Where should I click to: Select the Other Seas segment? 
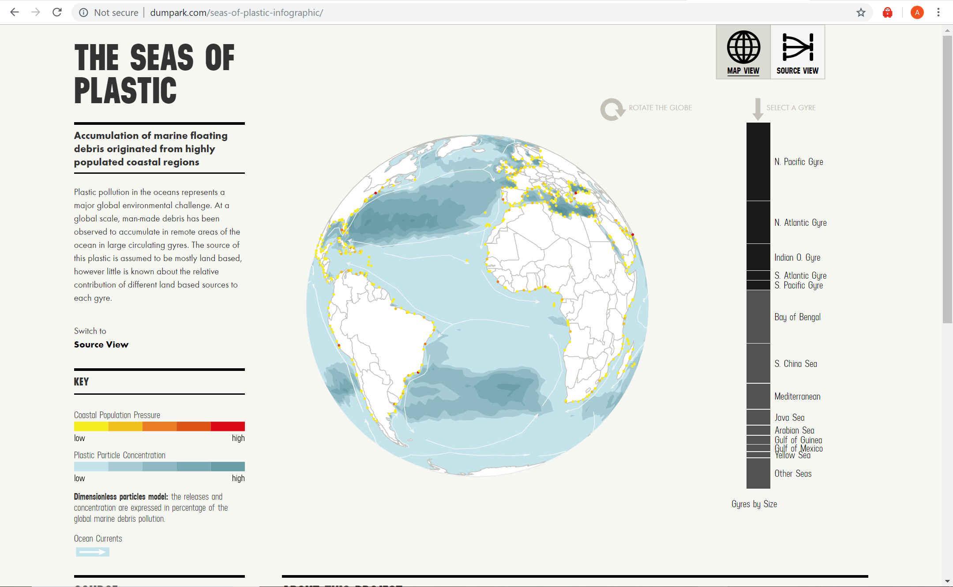tap(758, 473)
